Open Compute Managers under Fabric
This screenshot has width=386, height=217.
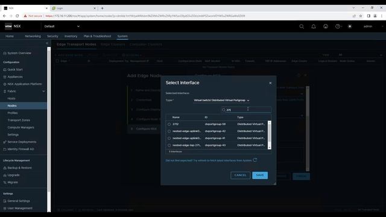tap(21, 127)
